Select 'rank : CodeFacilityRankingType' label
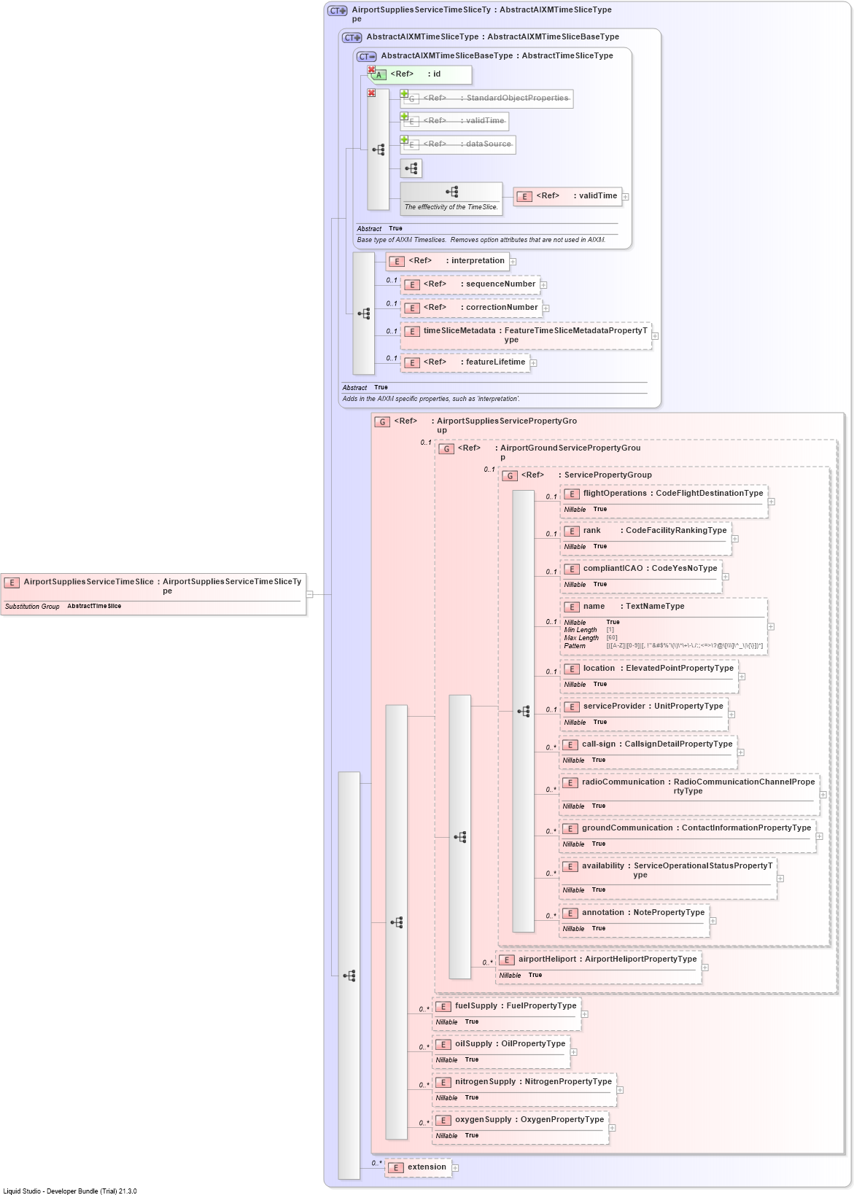The height and width of the screenshot is (1195, 854). point(655,531)
